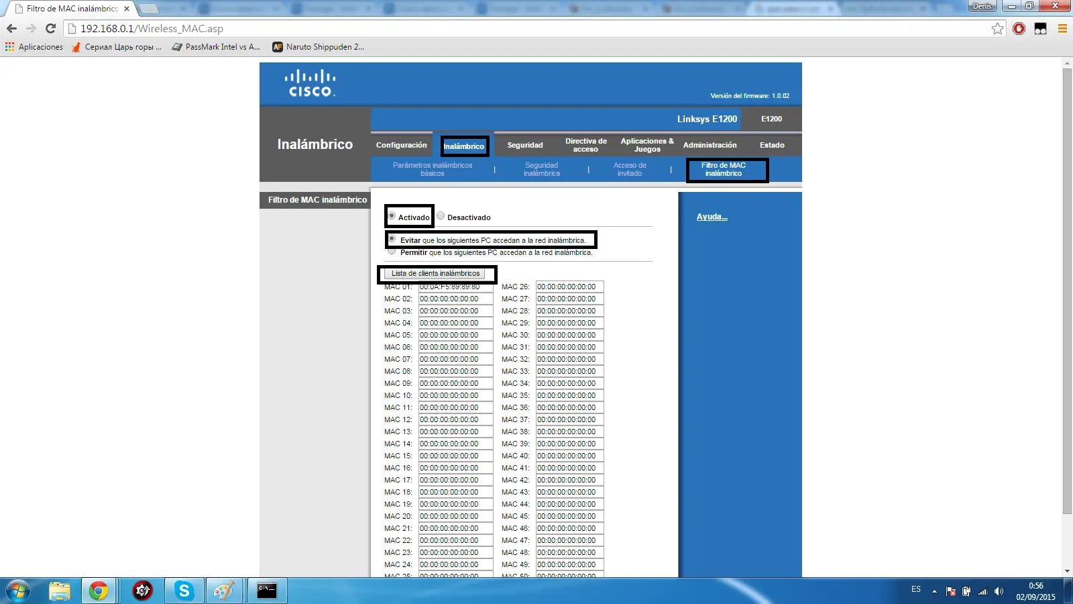Choose the Evitar option radio button
This screenshot has width=1073, height=604.
(392, 239)
